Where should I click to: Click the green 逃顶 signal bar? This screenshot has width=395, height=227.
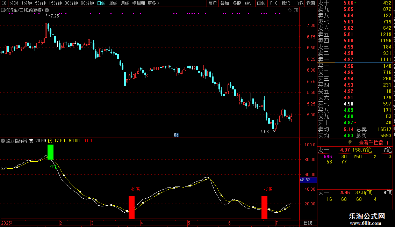(50, 152)
